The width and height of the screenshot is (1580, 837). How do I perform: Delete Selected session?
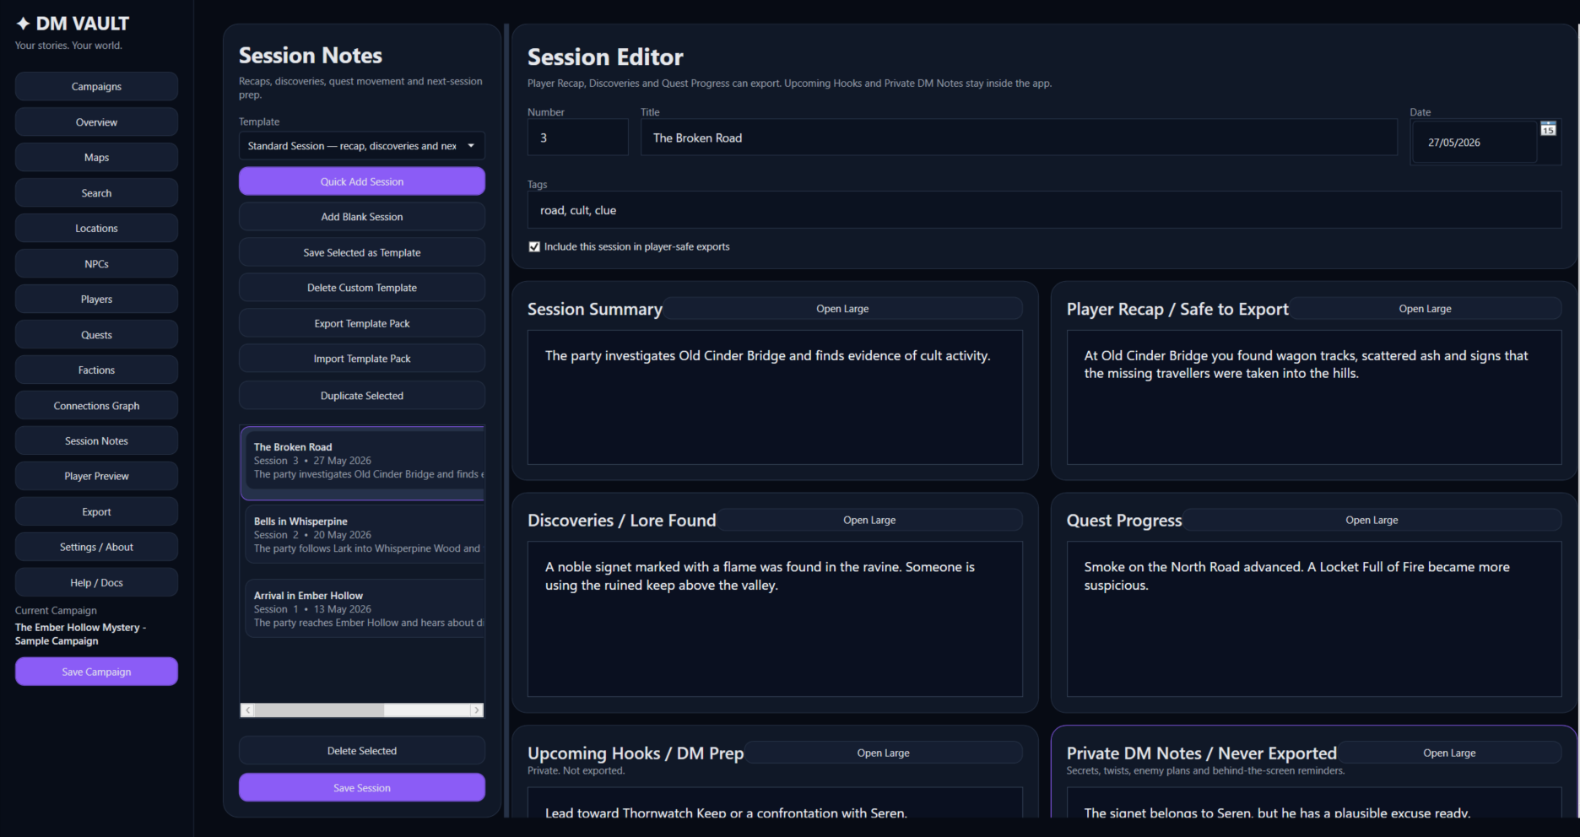click(361, 751)
